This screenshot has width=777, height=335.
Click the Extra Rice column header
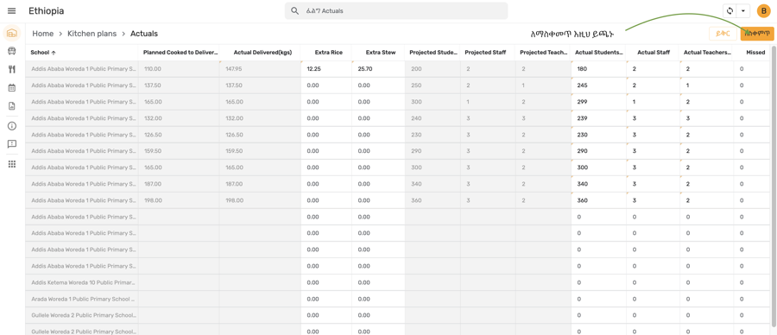pyautogui.click(x=328, y=53)
